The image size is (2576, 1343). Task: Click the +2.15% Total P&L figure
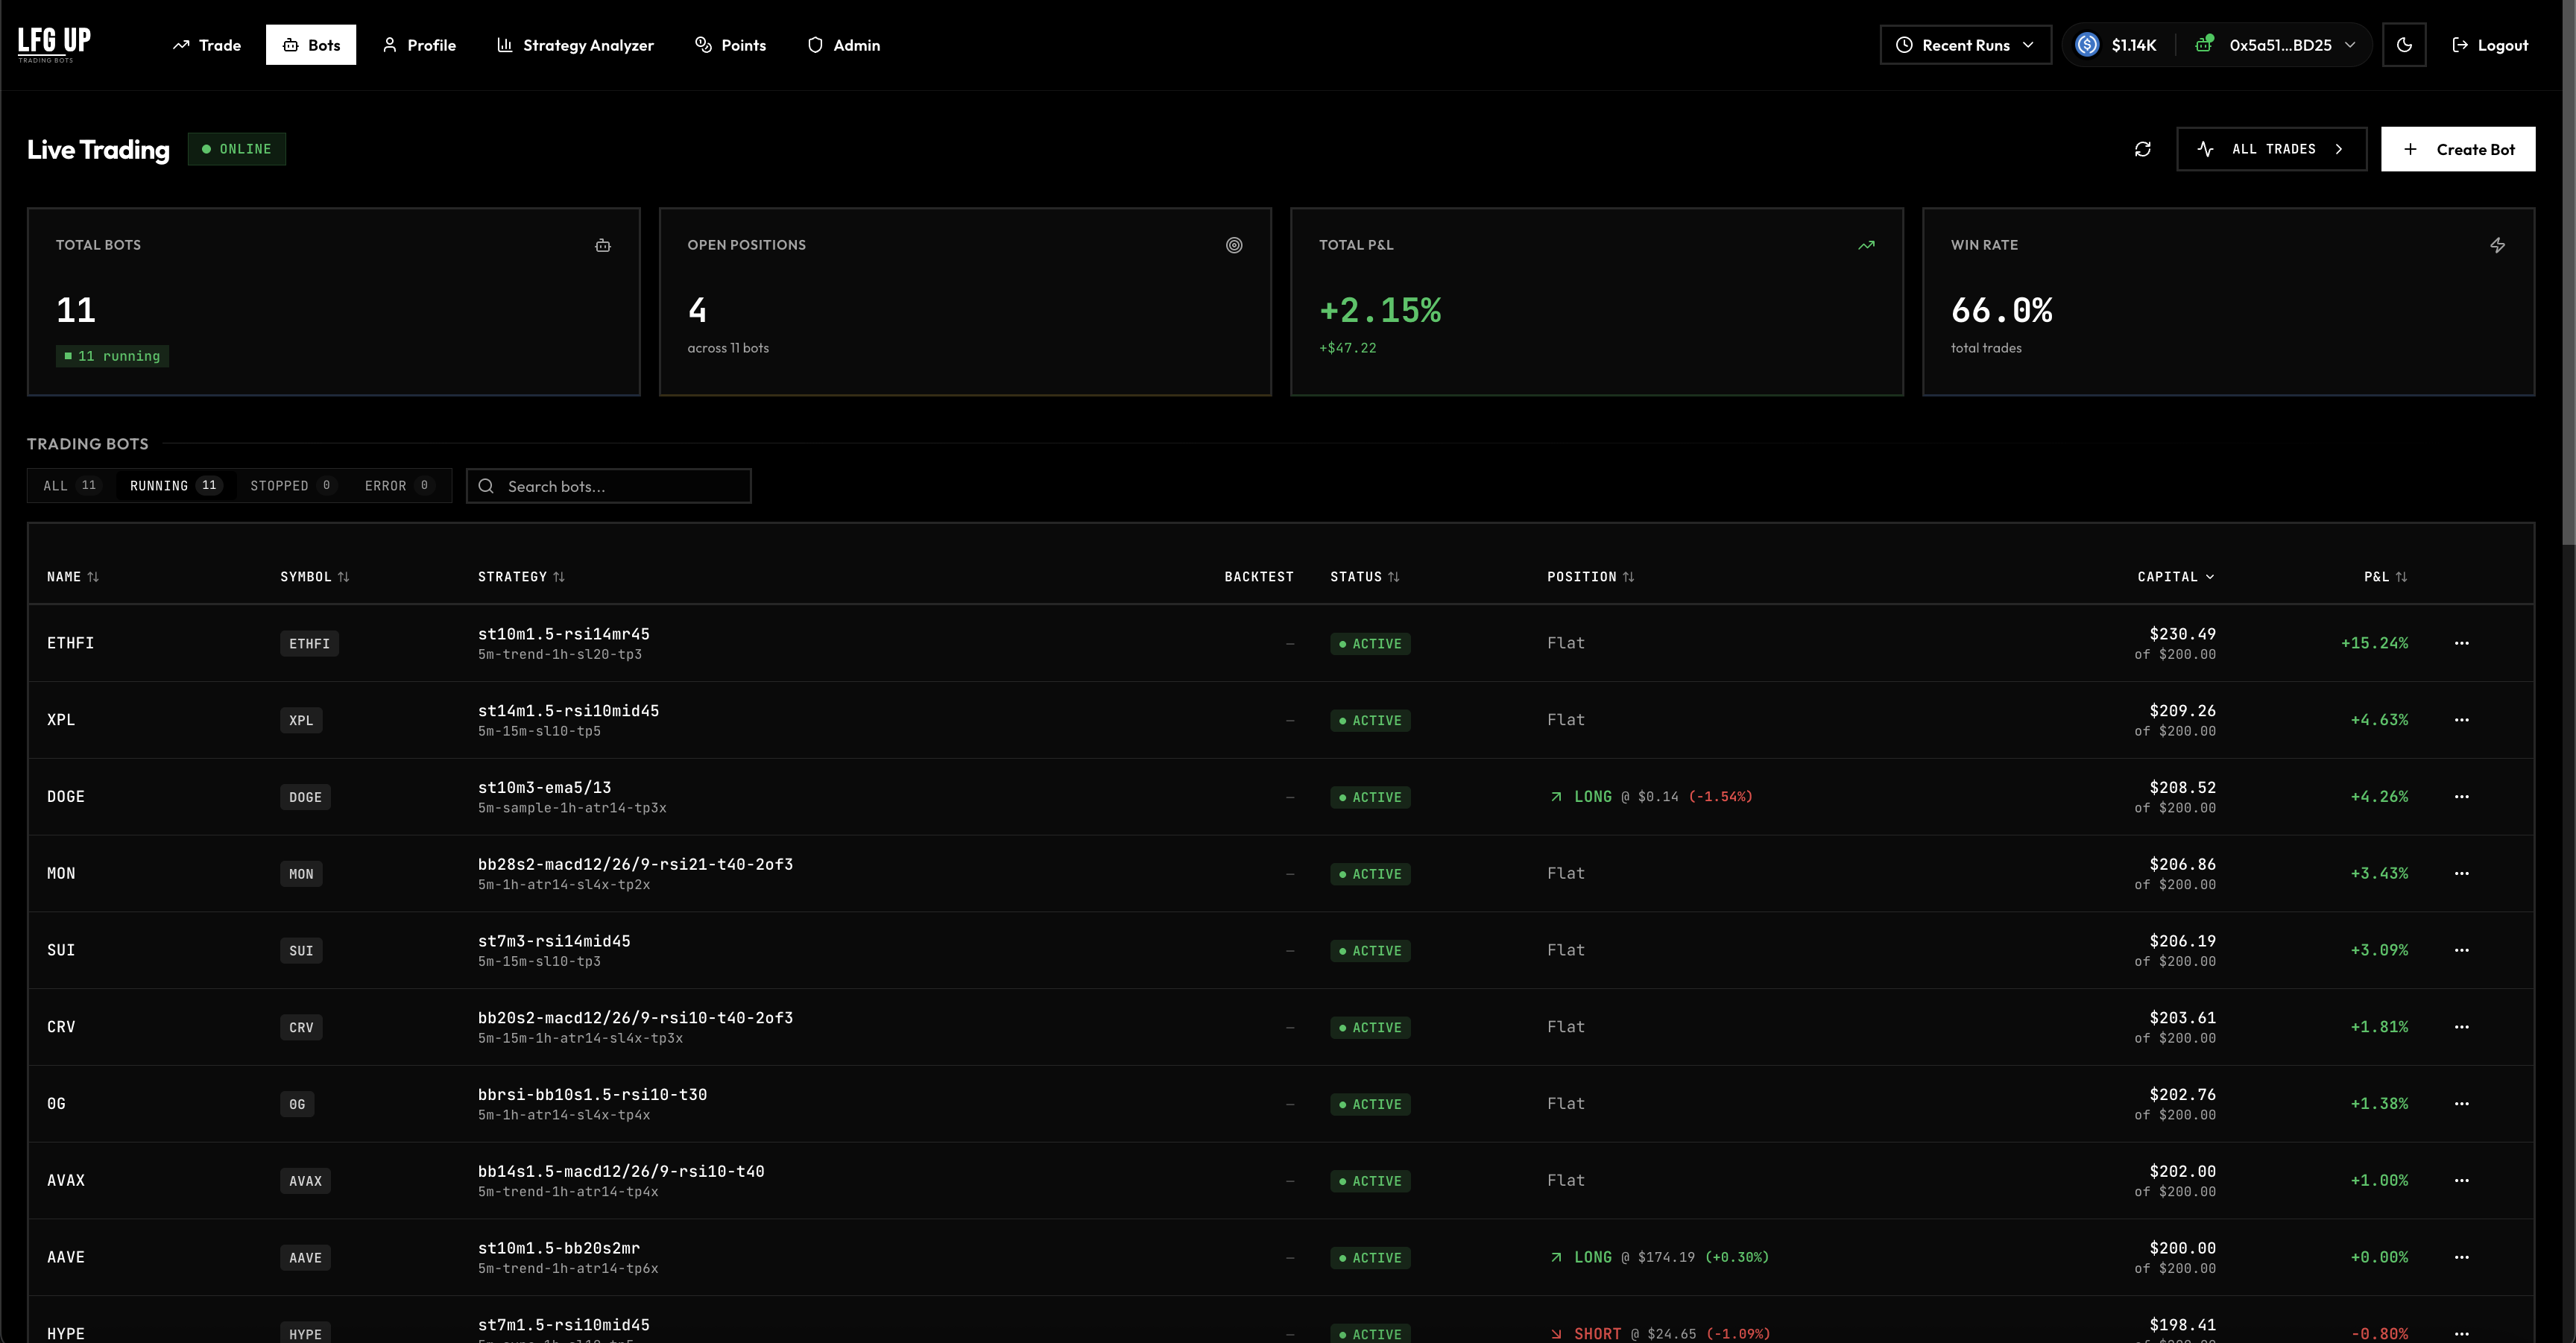coord(1380,310)
